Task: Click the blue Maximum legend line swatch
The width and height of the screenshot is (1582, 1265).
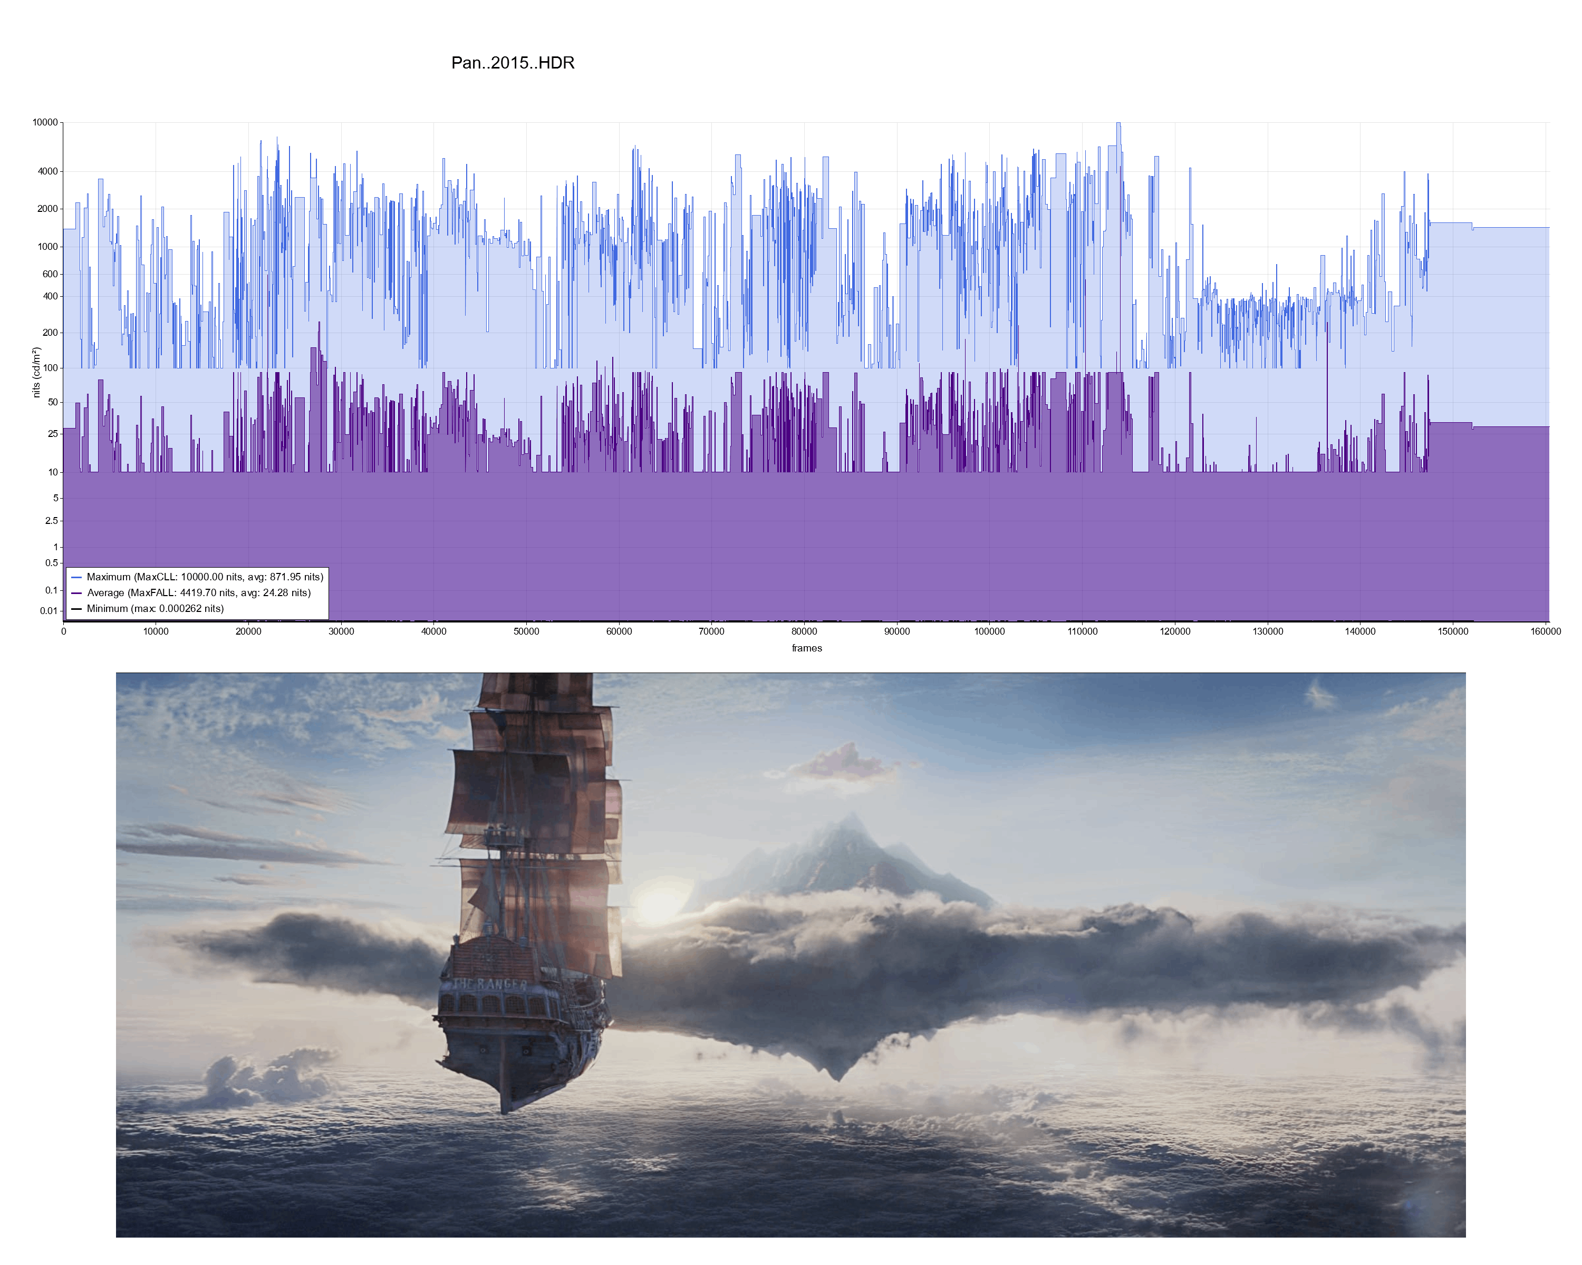Action: pos(76,577)
